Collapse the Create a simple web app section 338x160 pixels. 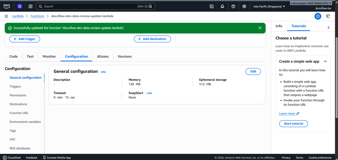pyautogui.click(x=325, y=61)
